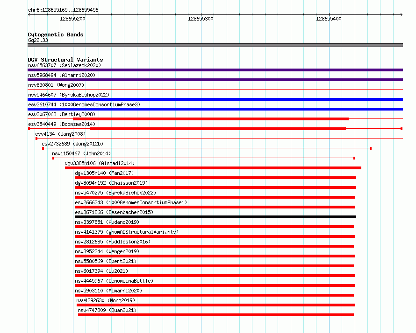The height and width of the screenshot is (333, 416).
Task: Click the right arrow on the coordinate ruler
Action: point(402,15)
